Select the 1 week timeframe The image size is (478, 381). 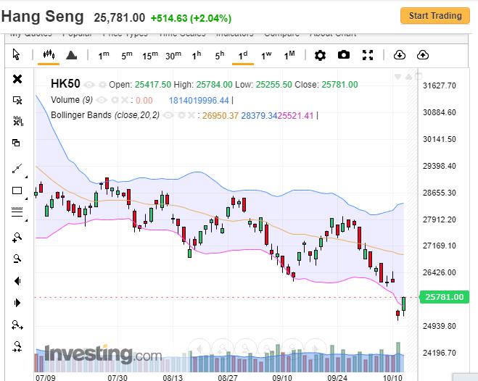[x=266, y=55]
